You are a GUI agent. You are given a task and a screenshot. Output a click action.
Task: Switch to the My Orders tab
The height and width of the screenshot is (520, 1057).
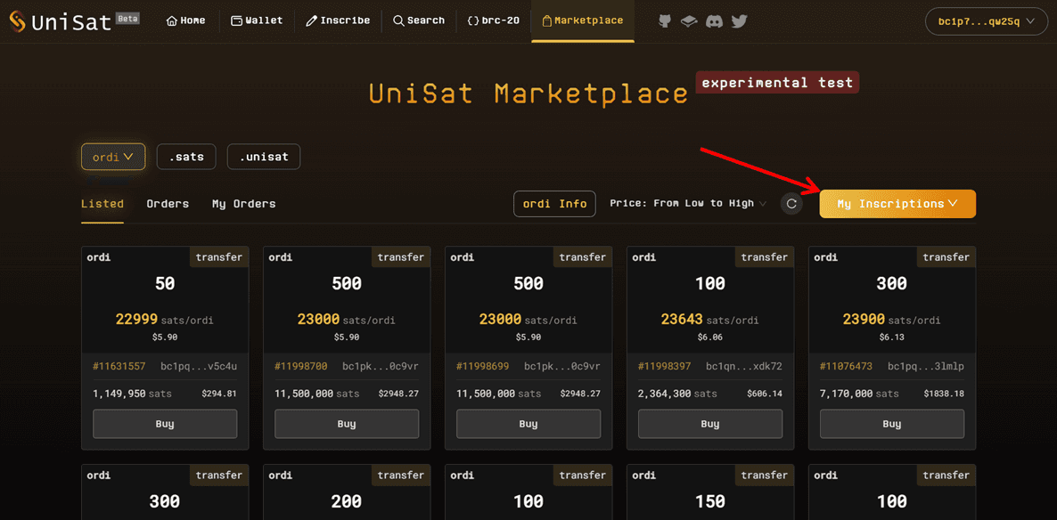243,204
